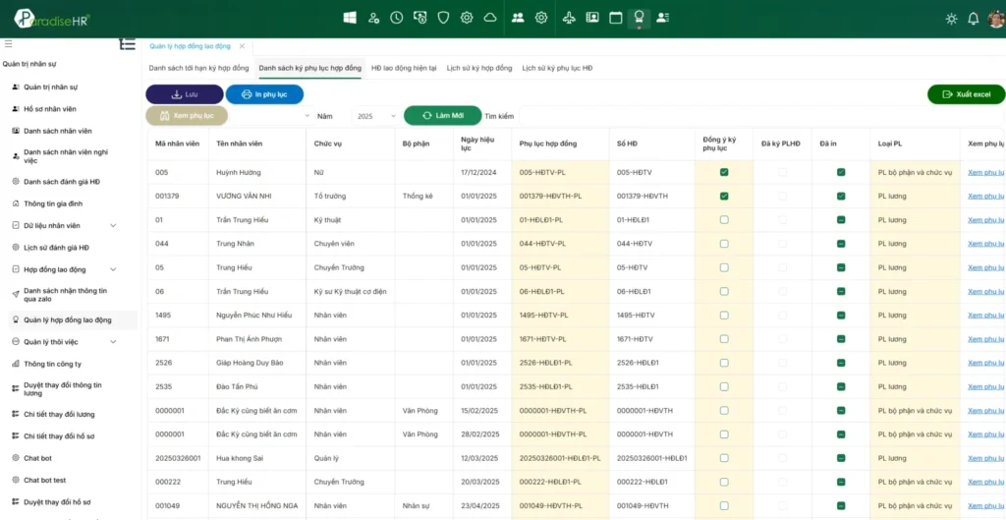The width and height of the screenshot is (1006, 520).
Task: Open the cloud icon in top bar
Action: coord(490,18)
